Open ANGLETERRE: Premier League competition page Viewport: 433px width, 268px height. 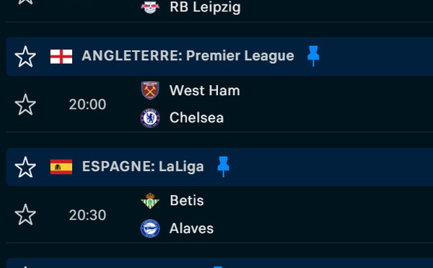point(188,55)
